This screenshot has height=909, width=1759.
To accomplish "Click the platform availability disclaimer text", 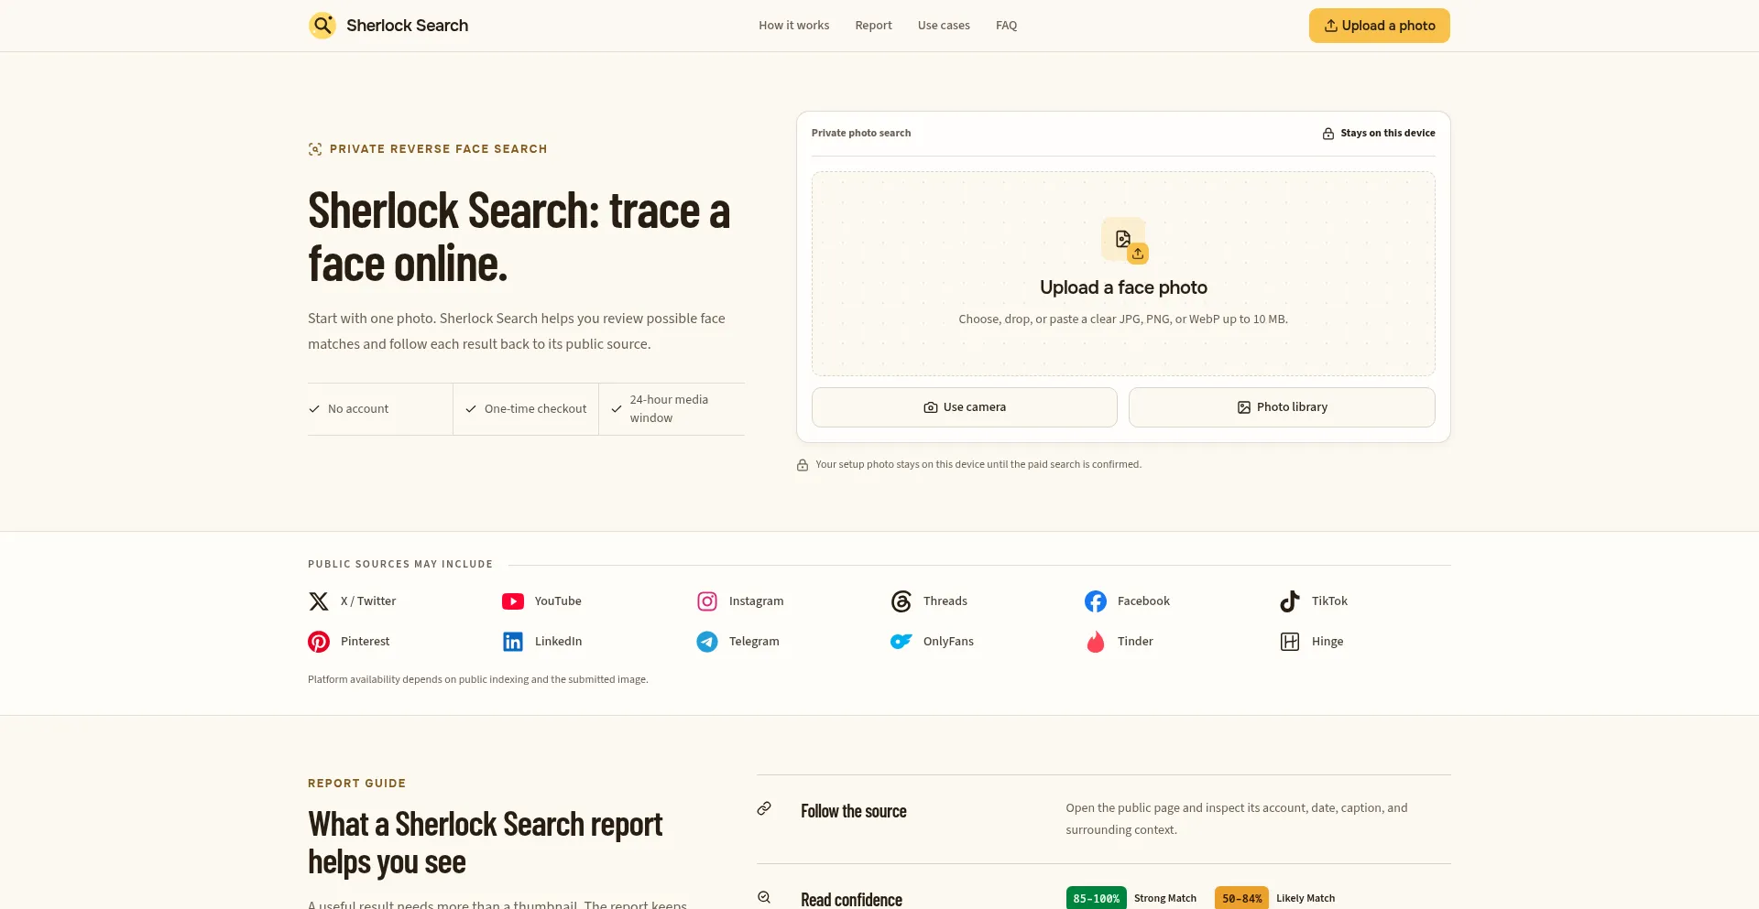I will pos(478,679).
